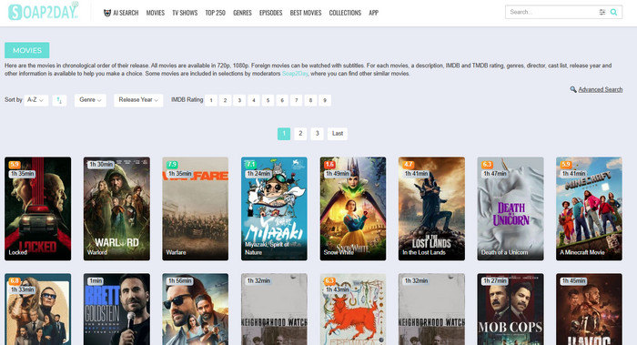Expand the Sort by A-Z dropdown
The image size is (637, 345).
35,100
